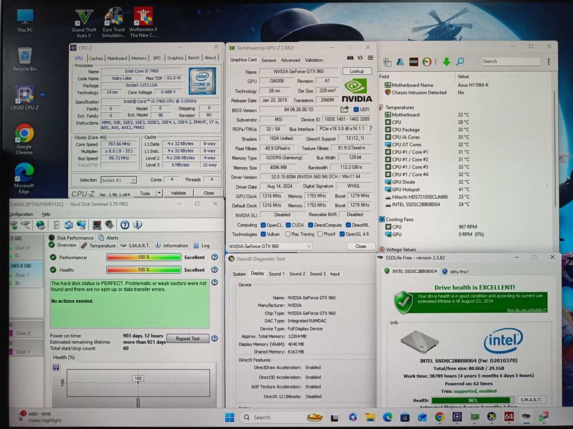Open the S.M.A.R.T. tab in Hard Disk Sentinel
The height and width of the screenshot is (429, 573).
tap(135, 246)
